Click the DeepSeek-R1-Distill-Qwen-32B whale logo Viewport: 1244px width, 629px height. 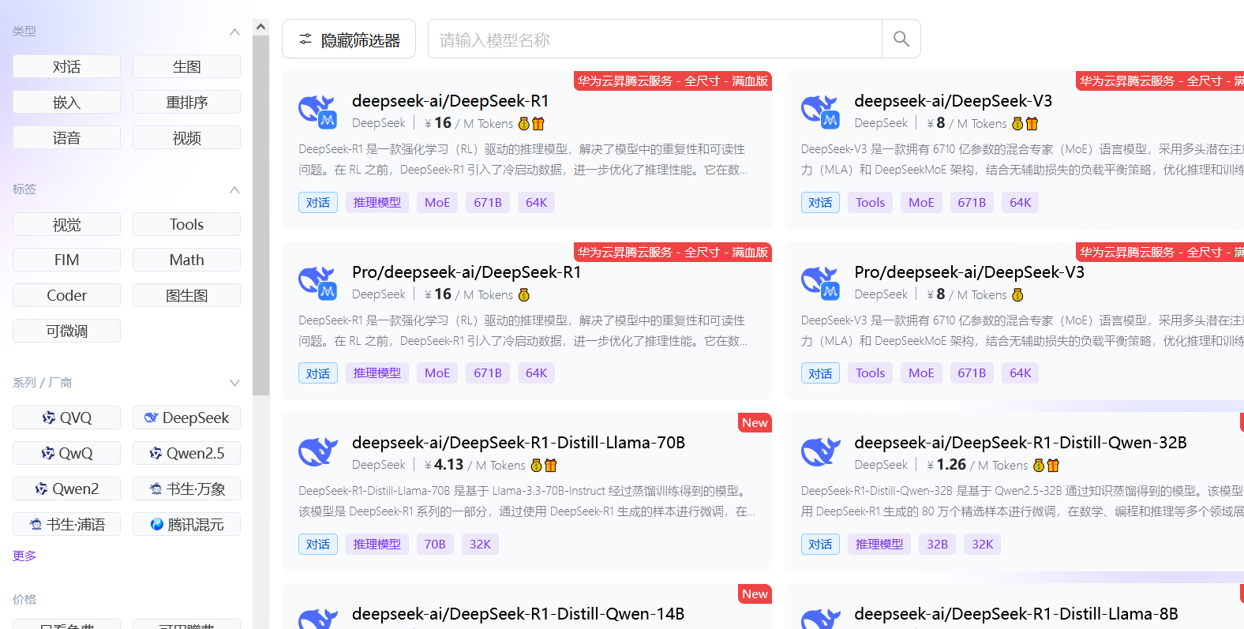pyautogui.click(x=820, y=452)
